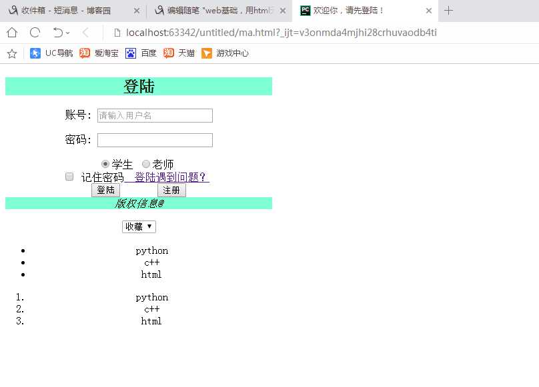Viewport: 539px width, 387px height.
Task: Open the 收藏 dropdown menu
Action: pyautogui.click(x=138, y=226)
